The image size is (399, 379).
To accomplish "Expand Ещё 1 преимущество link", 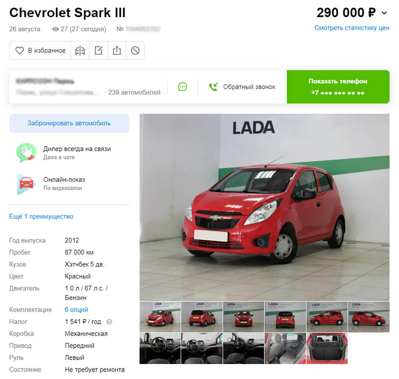I will click(41, 217).
